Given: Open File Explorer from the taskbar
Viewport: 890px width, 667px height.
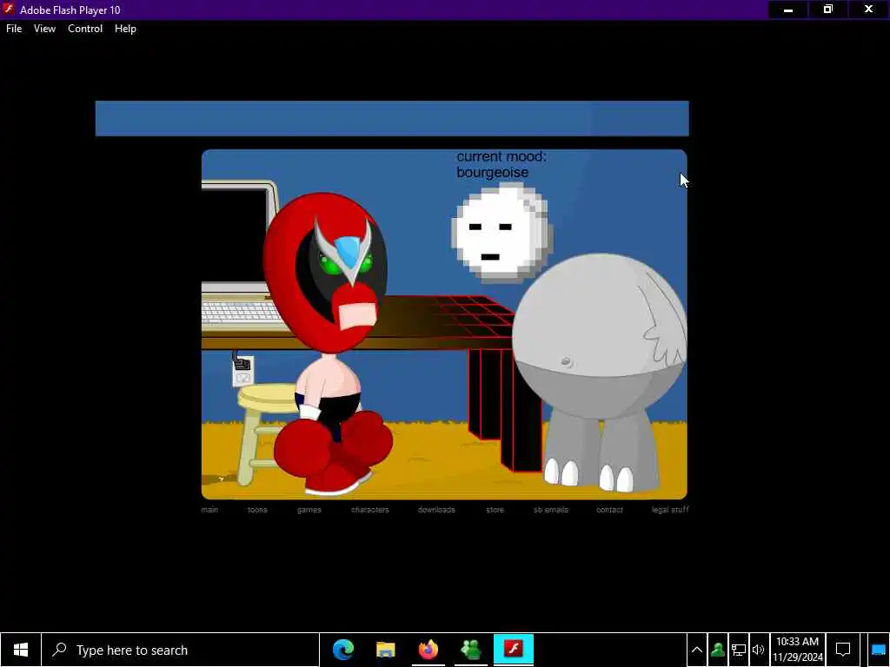Looking at the screenshot, I should click(x=385, y=650).
